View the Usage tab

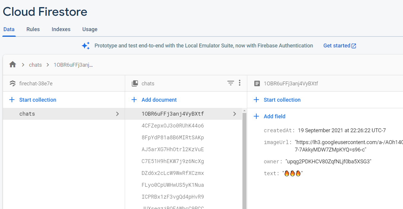pos(90,29)
